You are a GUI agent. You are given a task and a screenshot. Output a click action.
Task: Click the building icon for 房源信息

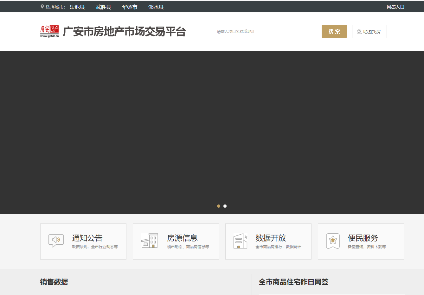click(149, 241)
